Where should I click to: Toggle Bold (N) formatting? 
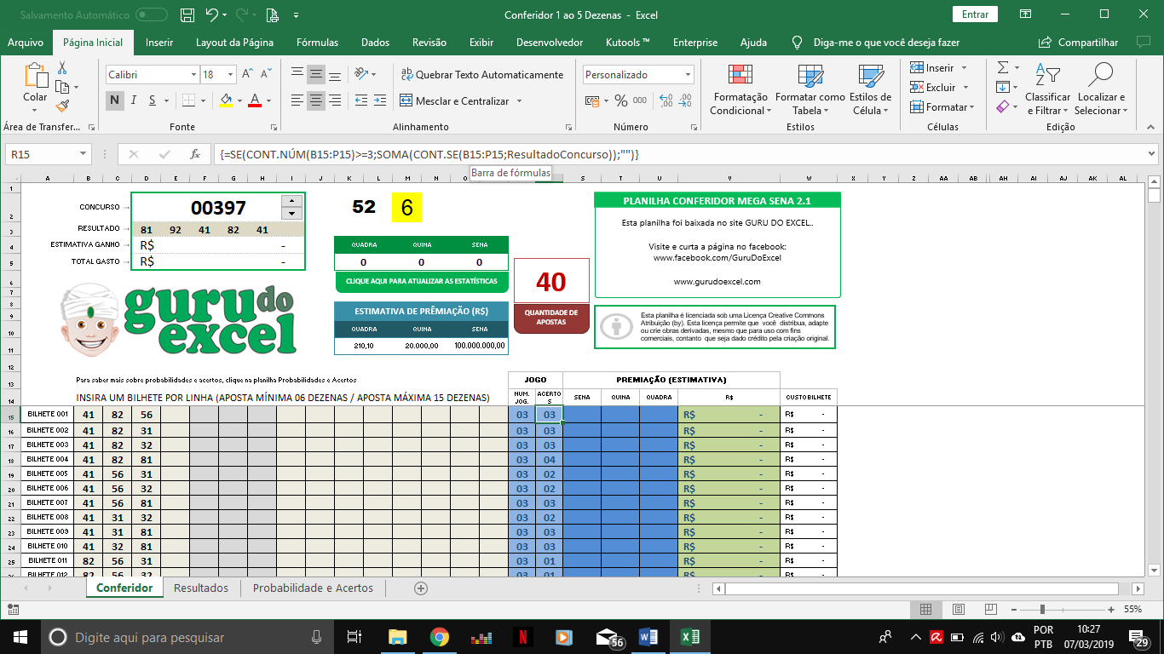(116, 100)
